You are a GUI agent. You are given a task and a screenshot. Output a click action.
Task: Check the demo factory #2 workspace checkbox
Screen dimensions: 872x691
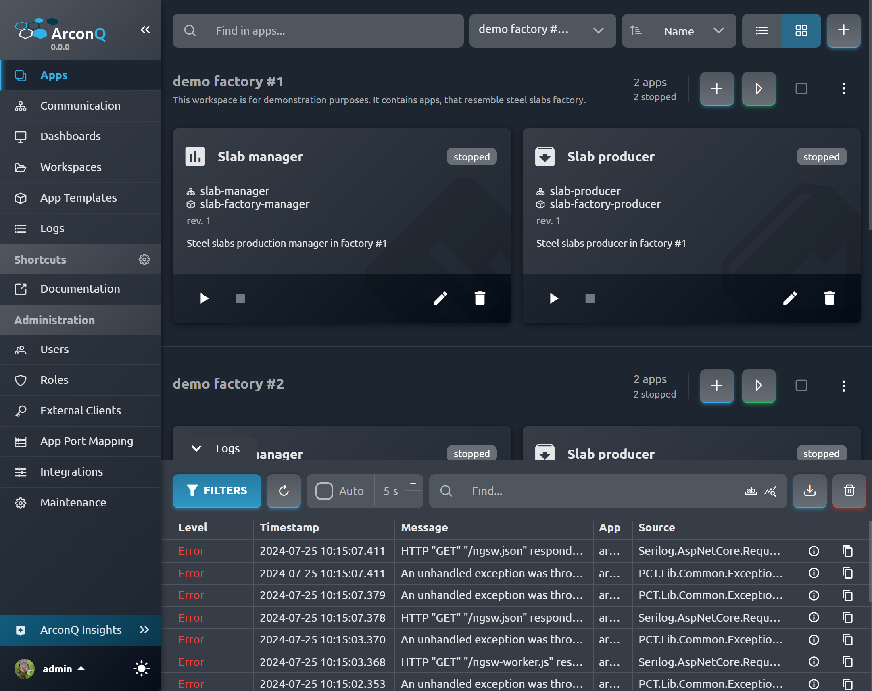(x=801, y=385)
